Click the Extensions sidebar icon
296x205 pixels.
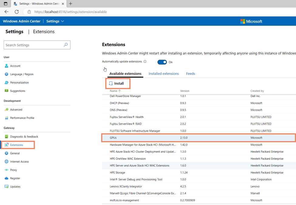(x=6, y=145)
